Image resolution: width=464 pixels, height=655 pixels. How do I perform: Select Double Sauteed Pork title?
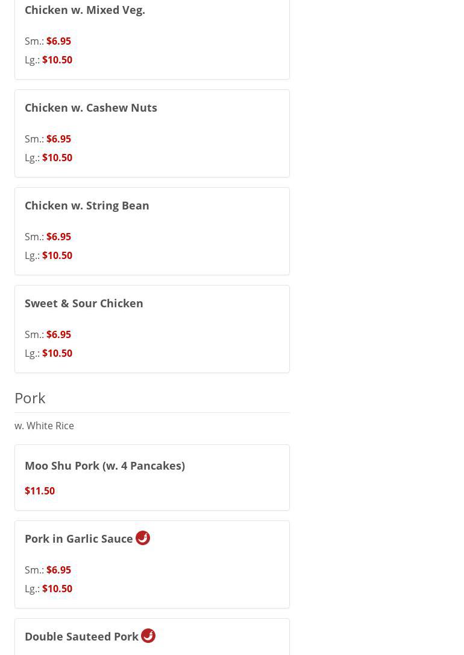pos(81,637)
